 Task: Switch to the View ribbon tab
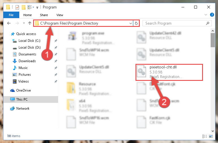(x=60, y=15)
